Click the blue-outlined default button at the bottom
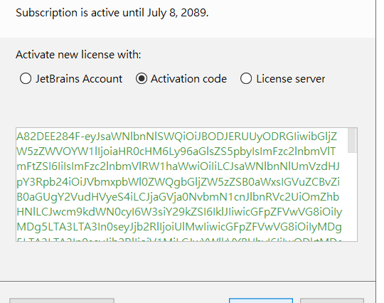 tap(261, 301)
